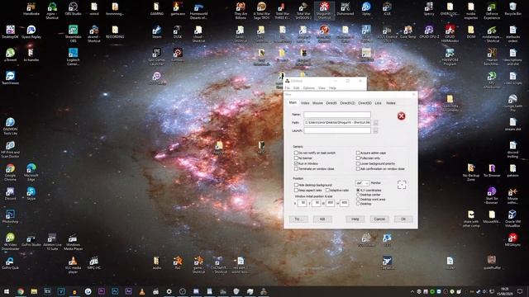Select the CPUID HWMonitor desktop icon

pyautogui.click(x=450, y=34)
